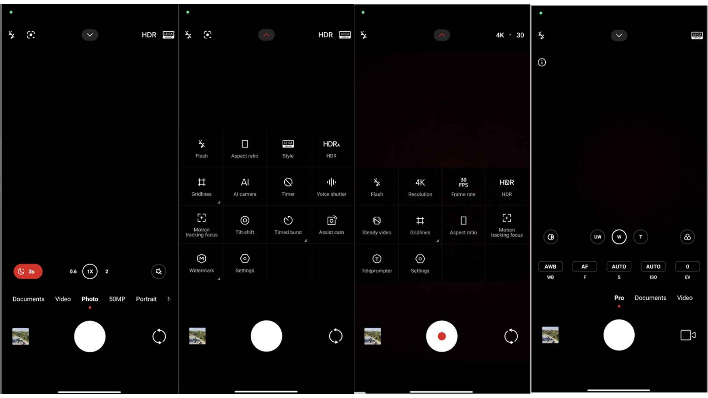
Task: Enable HDR in video recording mode
Action: 507,186
